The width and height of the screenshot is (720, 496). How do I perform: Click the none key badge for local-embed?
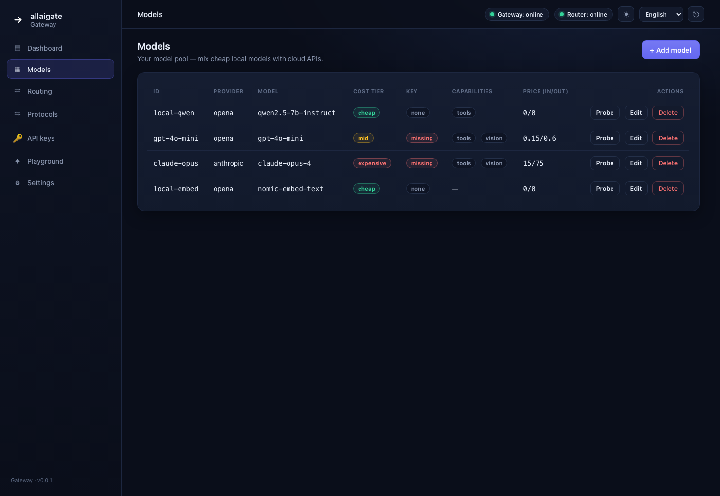click(418, 189)
